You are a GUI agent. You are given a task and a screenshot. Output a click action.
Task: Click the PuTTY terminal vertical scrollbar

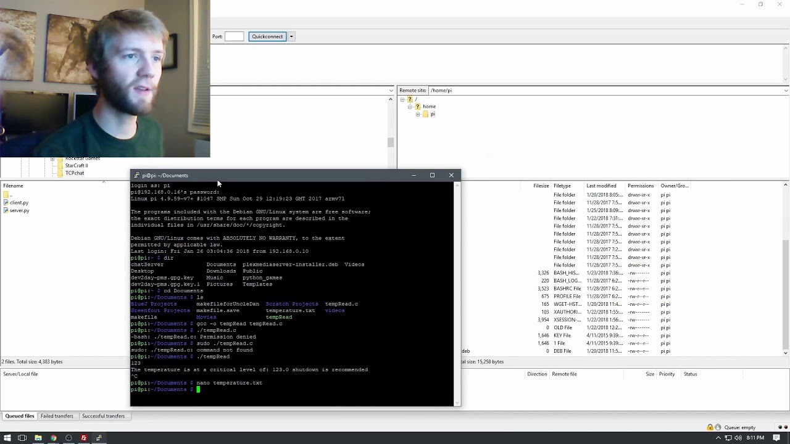(457, 293)
